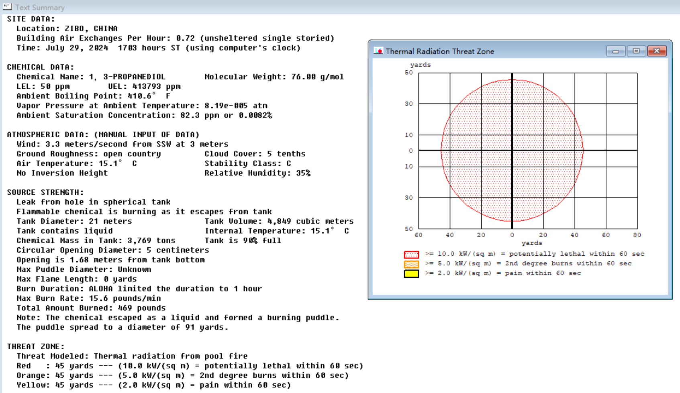Screen dimensions: 680x393
Task: Click 'Leak from hole in spherical tank' line
Action: pyautogui.click(x=94, y=202)
